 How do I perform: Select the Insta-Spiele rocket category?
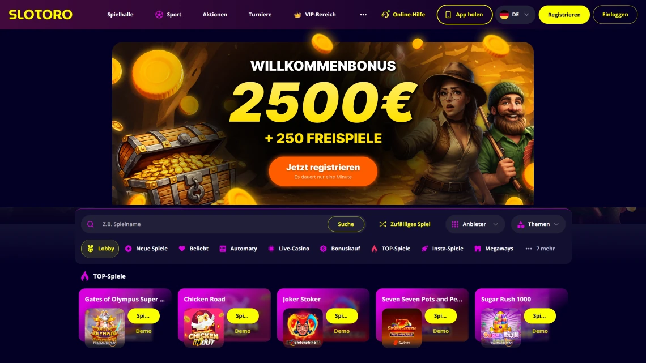click(x=443, y=249)
